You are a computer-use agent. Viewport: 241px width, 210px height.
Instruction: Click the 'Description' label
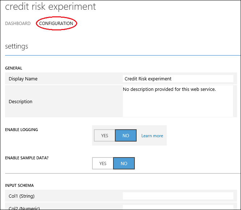20,102
